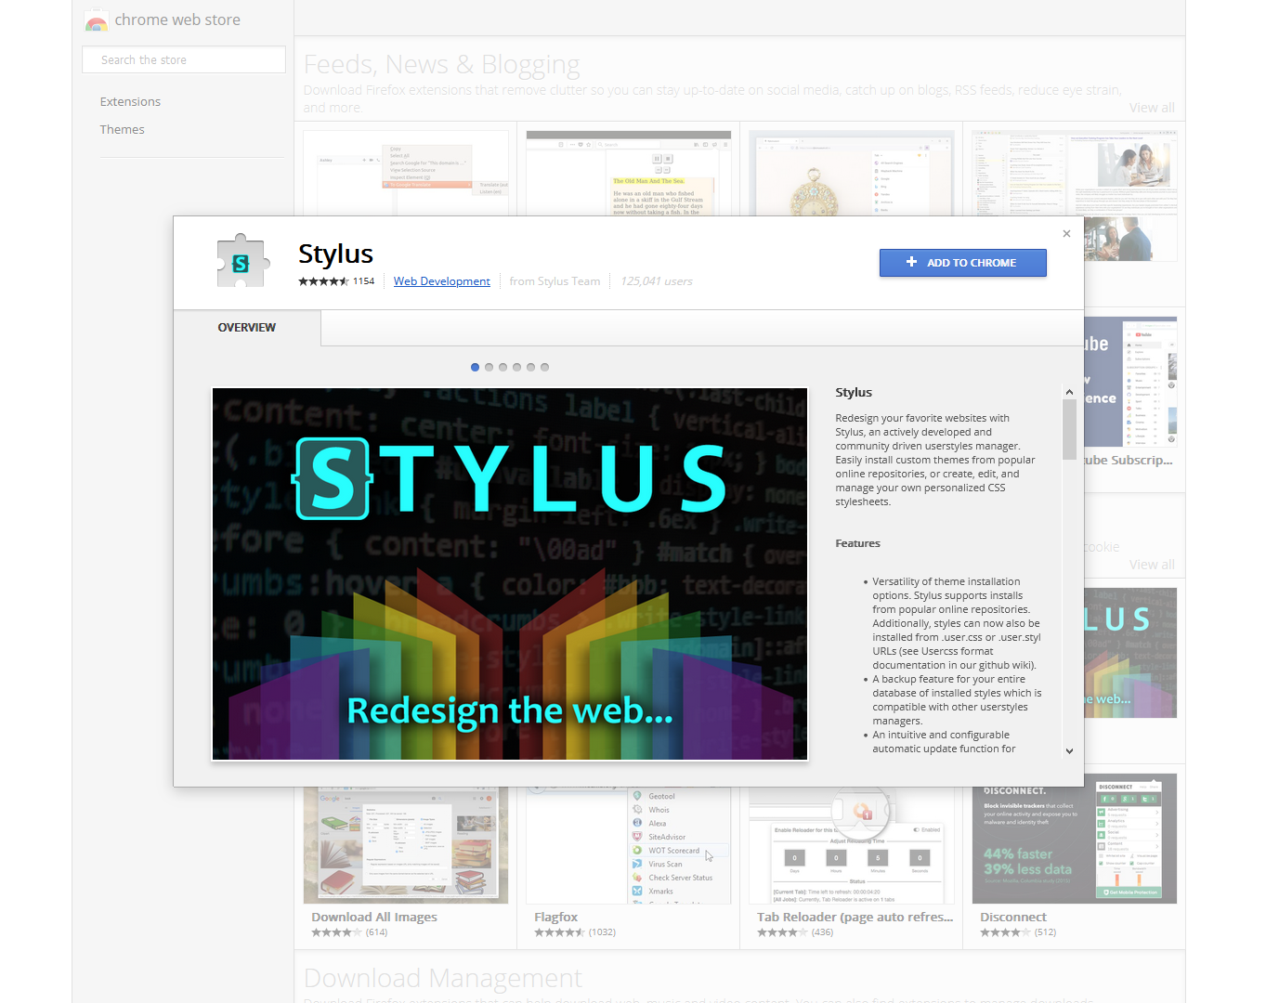Image resolution: width=1266 pixels, height=1003 pixels.
Task: Click the Disconnect star rating
Action: point(1005,932)
